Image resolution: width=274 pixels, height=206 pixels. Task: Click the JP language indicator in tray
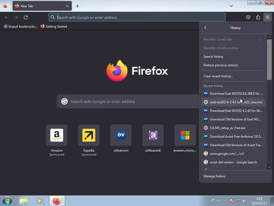coord(212,200)
